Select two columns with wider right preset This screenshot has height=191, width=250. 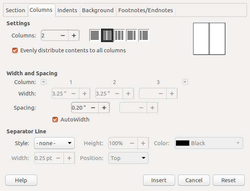pyautogui.click(x=144, y=36)
